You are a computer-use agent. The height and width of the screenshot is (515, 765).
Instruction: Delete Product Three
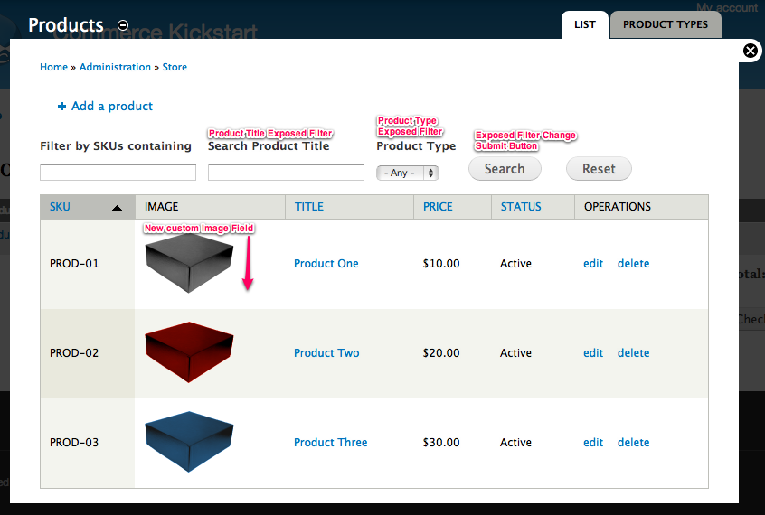tap(633, 443)
